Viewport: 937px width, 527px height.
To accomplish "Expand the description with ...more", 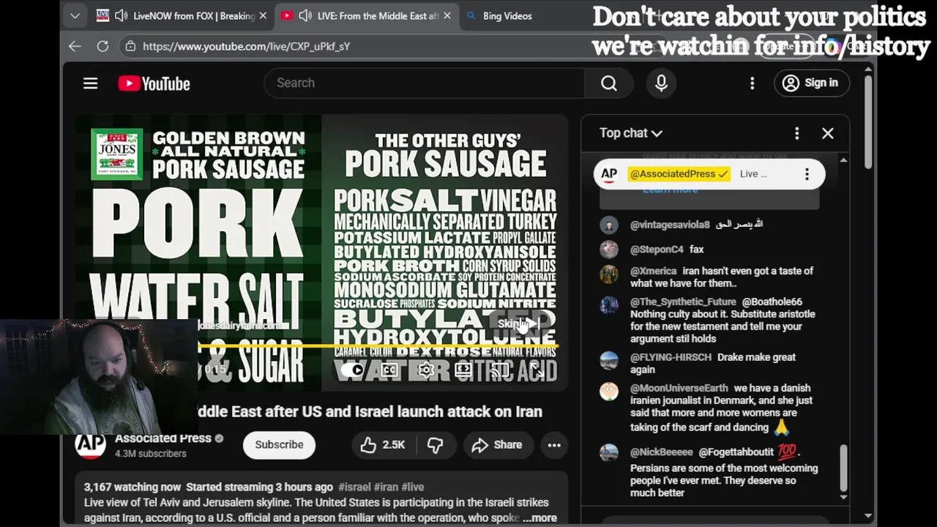I will coord(540,517).
